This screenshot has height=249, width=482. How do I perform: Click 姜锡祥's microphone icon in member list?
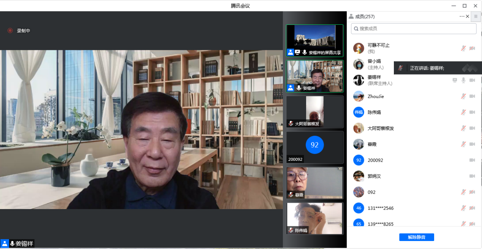point(463,80)
